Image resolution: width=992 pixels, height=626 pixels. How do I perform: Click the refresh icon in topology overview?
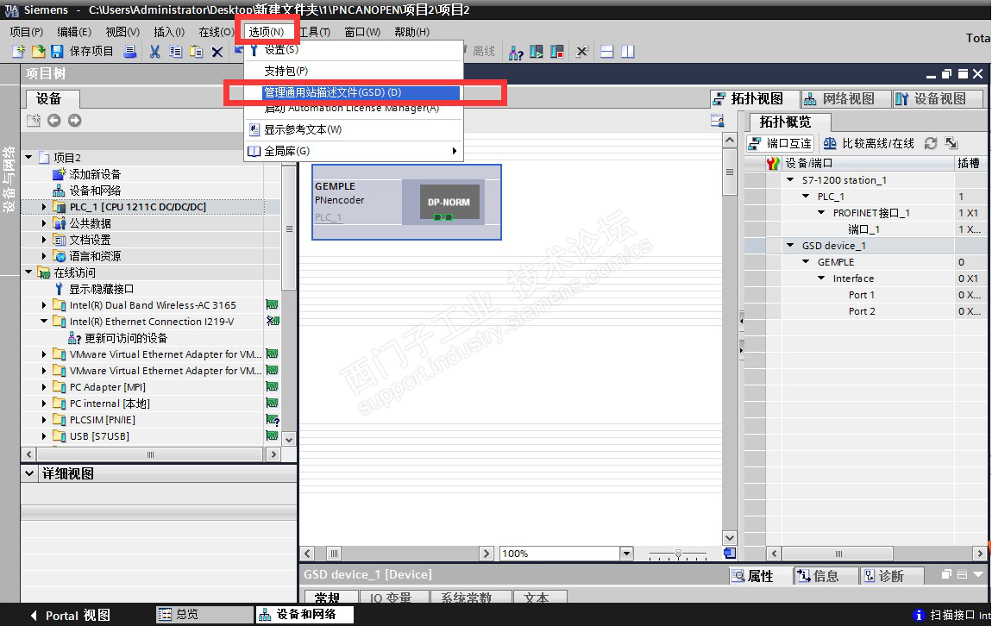point(931,143)
